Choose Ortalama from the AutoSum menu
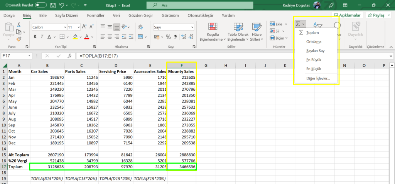This screenshot has width=395, height=184. pos(314,41)
